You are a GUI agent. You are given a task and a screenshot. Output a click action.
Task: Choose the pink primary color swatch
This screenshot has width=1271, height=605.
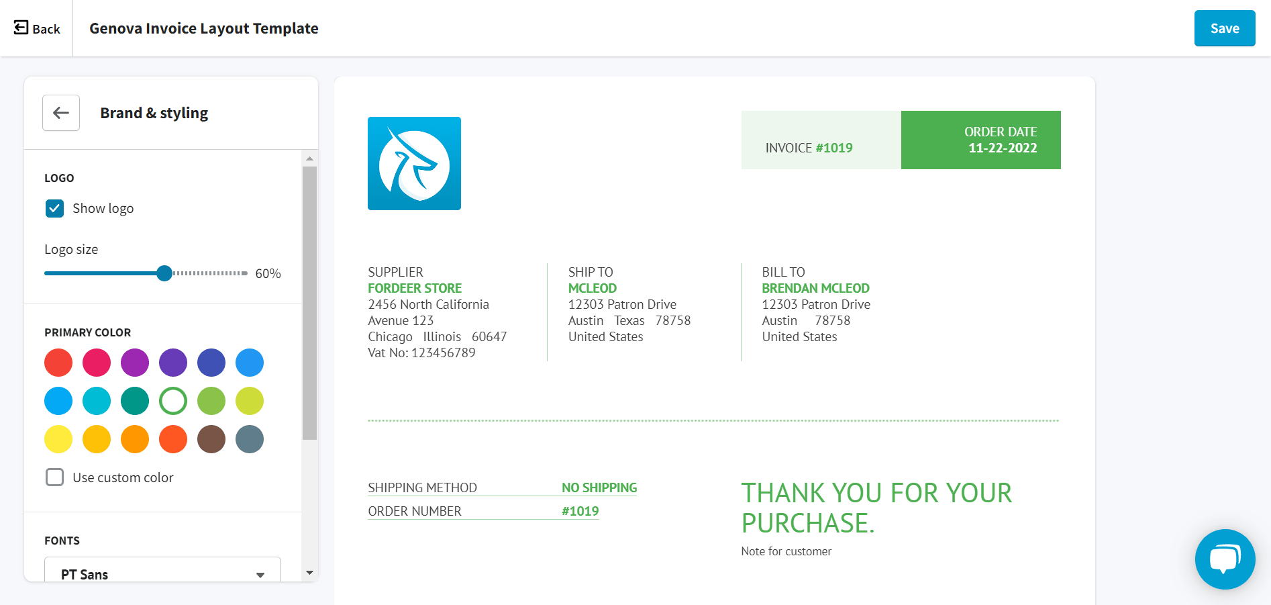[x=97, y=363]
